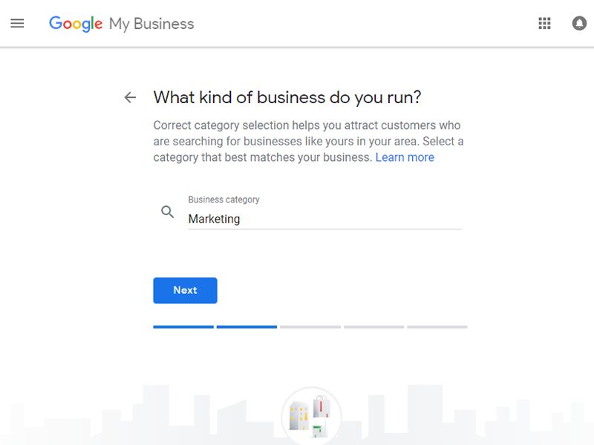594x445 pixels.
Task: Click the magnifier search icon
Action: (168, 212)
